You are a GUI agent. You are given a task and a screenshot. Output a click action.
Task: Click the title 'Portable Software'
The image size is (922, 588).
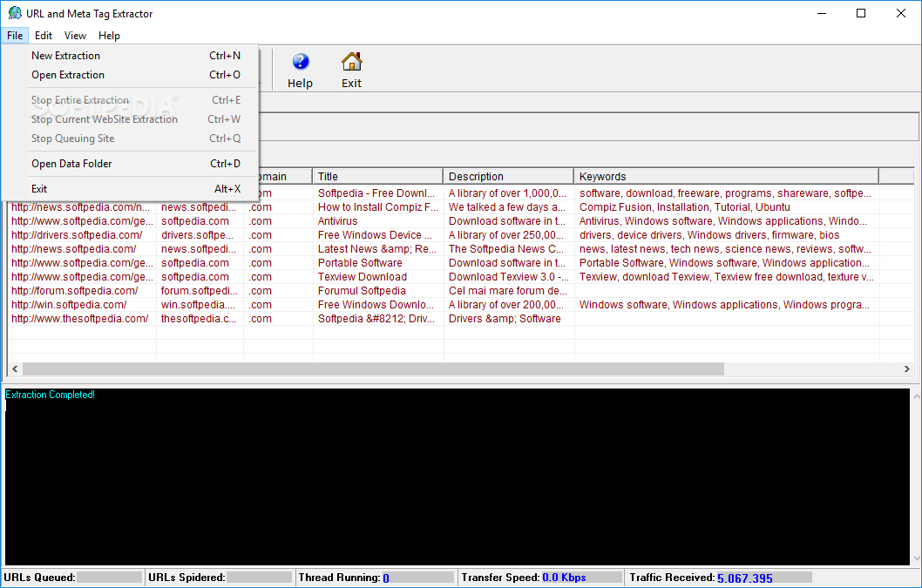tap(360, 263)
